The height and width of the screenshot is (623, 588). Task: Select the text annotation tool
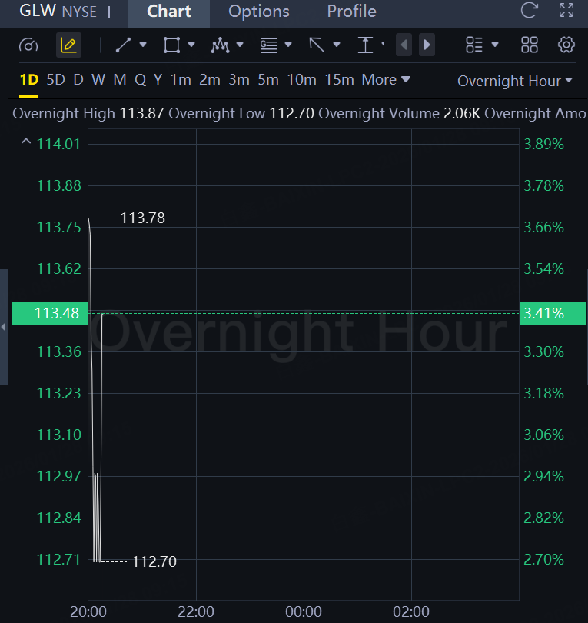[x=365, y=45]
